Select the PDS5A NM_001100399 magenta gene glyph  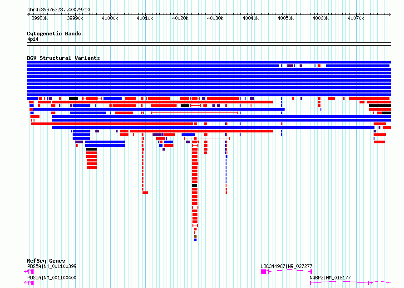click(29, 272)
